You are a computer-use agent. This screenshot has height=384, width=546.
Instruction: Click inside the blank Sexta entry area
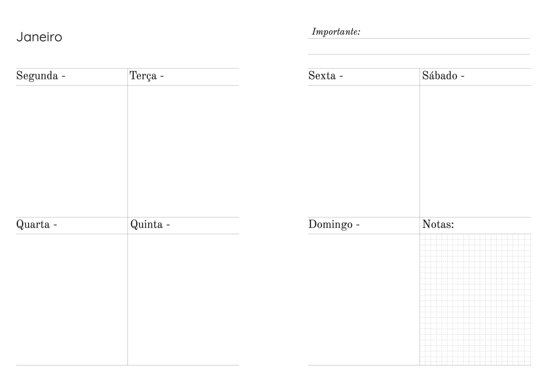coord(364,151)
